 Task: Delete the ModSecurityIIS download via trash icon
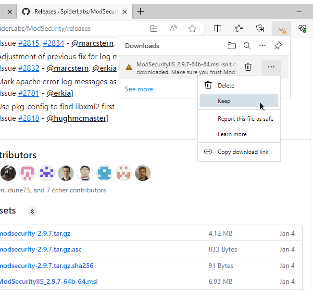coord(248,67)
